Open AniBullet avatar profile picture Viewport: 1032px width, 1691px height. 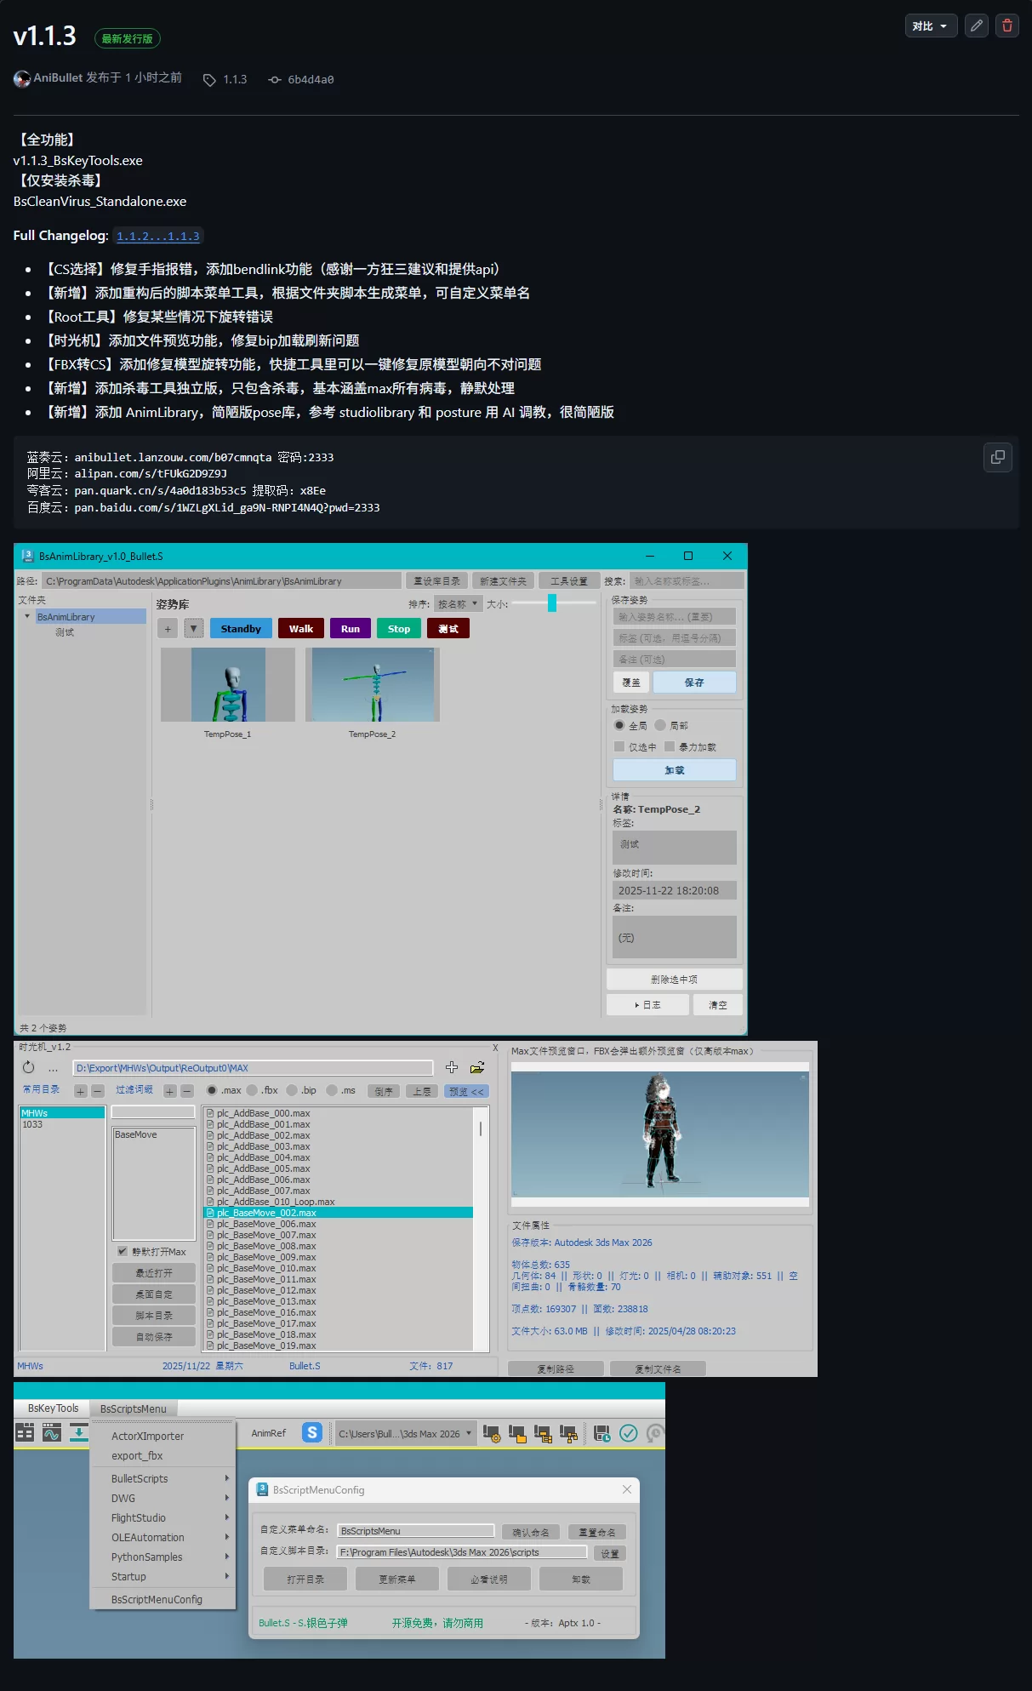click(x=22, y=78)
